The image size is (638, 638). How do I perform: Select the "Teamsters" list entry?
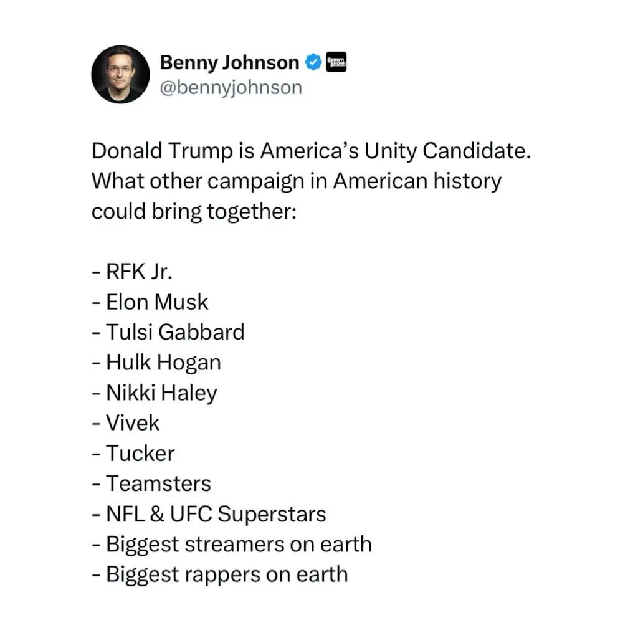point(158,483)
